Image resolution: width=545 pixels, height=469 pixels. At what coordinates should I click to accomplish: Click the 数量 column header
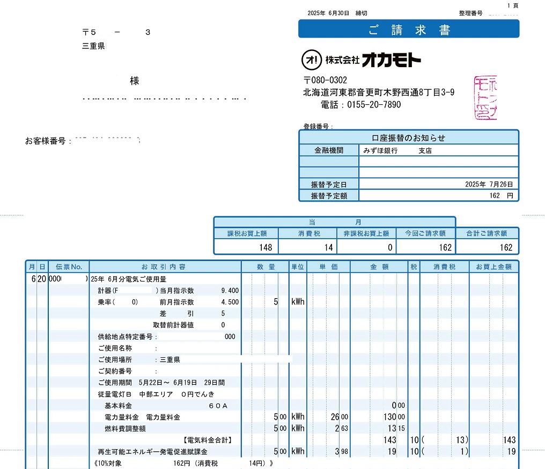tap(266, 266)
